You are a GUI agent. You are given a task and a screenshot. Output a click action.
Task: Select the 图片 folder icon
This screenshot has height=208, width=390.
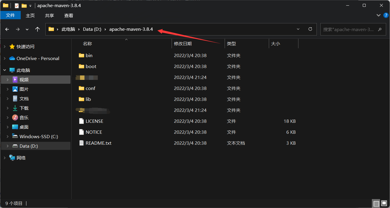coord(15,89)
